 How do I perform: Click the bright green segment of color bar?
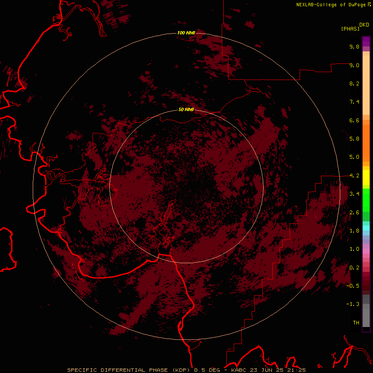pyautogui.click(x=366, y=200)
